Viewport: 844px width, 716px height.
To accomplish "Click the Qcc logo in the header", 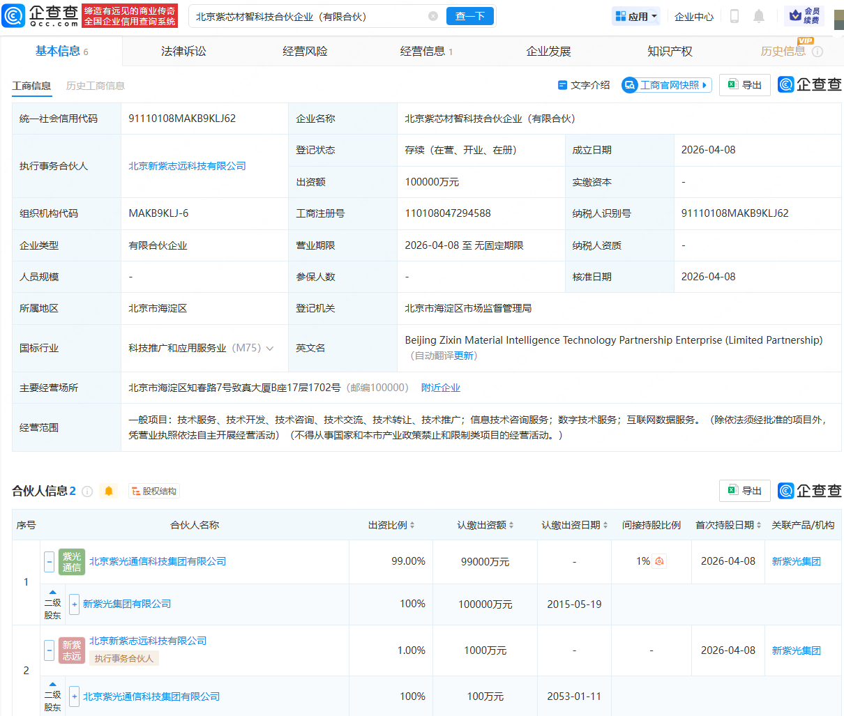I will pyautogui.click(x=40, y=15).
